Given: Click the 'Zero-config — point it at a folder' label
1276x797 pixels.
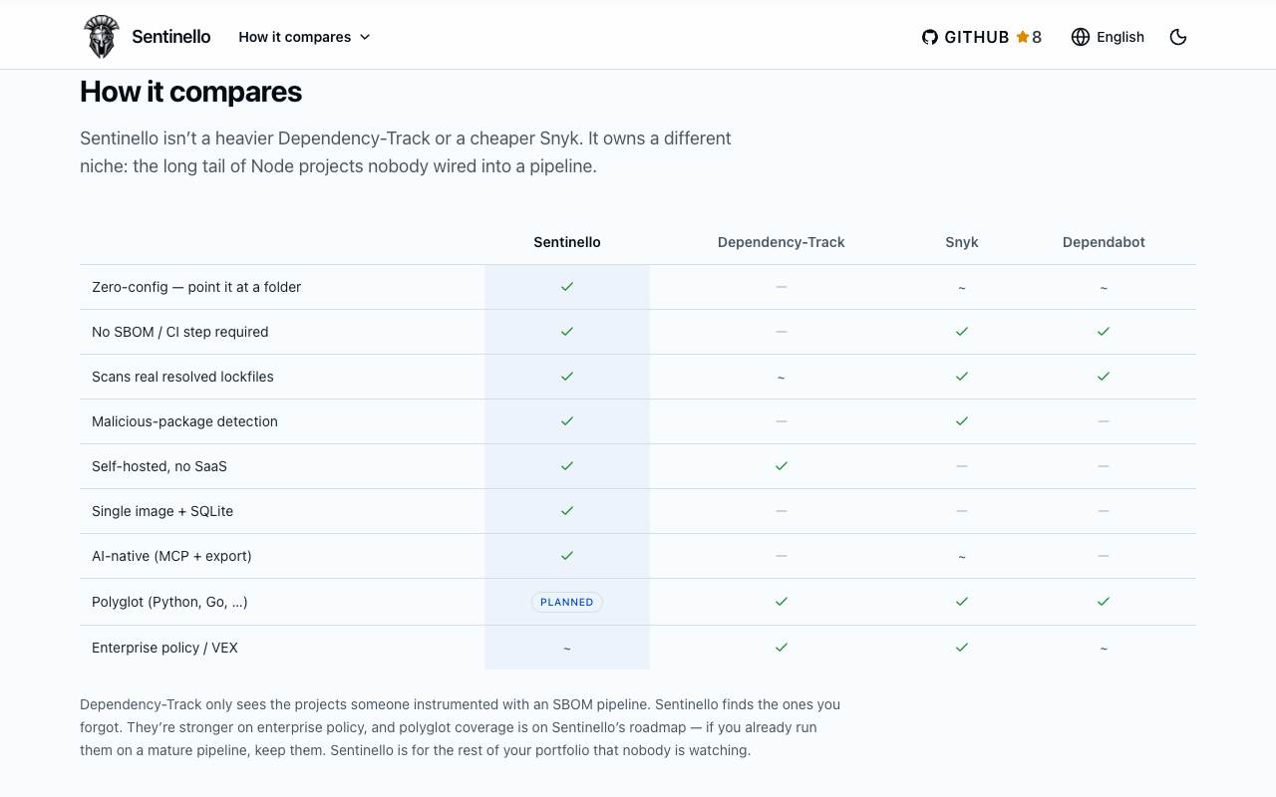Looking at the screenshot, I should [x=196, y=287].
